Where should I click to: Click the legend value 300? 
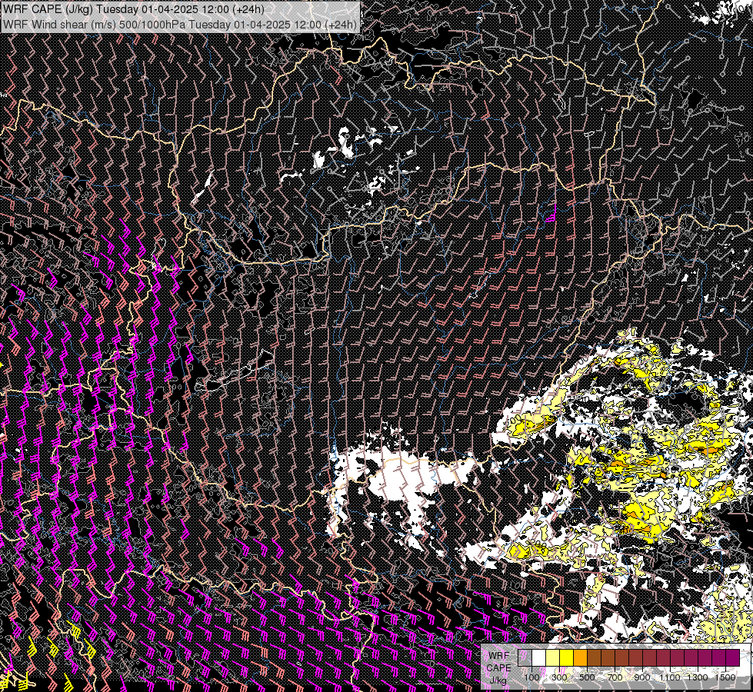[559, 677]
